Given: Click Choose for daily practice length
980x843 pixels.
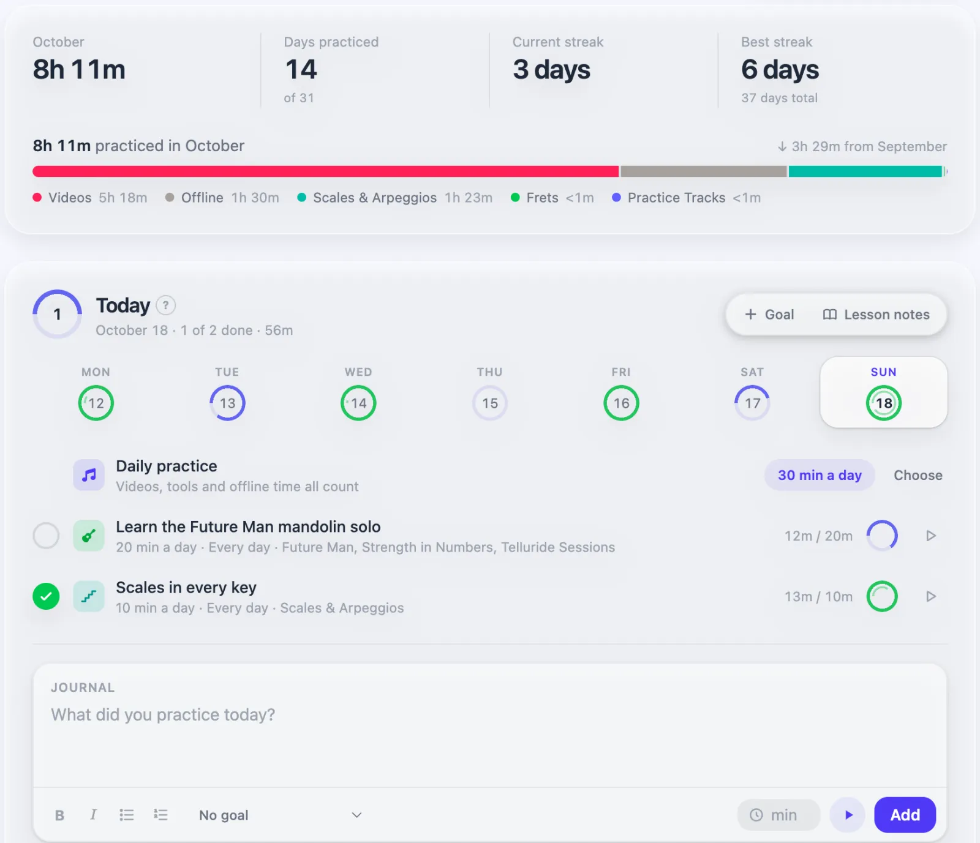Looking at the screenshot, I should (x=918, y=475).
